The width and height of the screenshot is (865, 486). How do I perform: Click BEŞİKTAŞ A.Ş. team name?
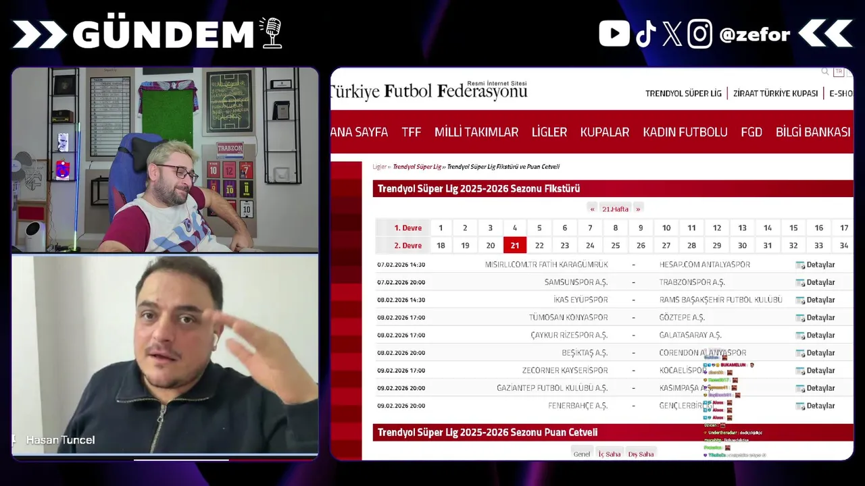tap(585, 352)
